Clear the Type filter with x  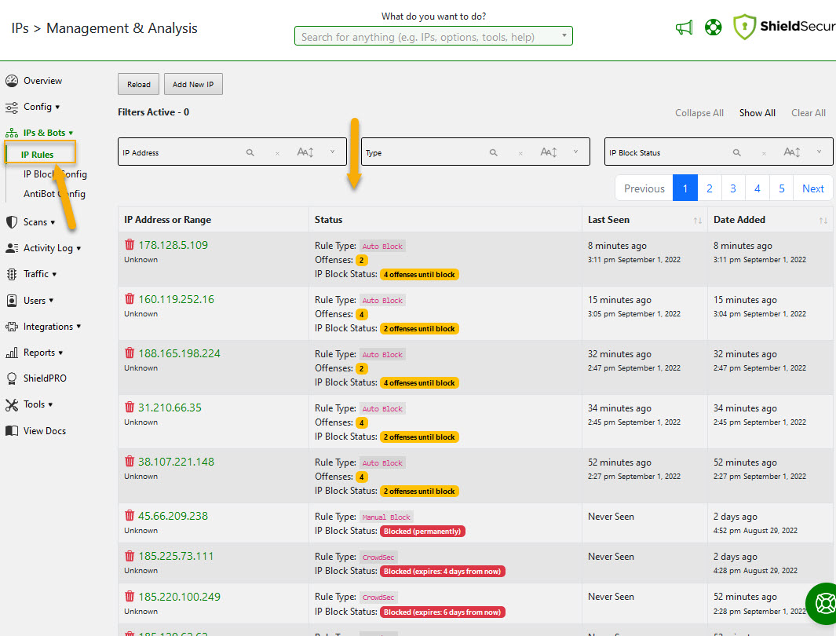point(520,153)
